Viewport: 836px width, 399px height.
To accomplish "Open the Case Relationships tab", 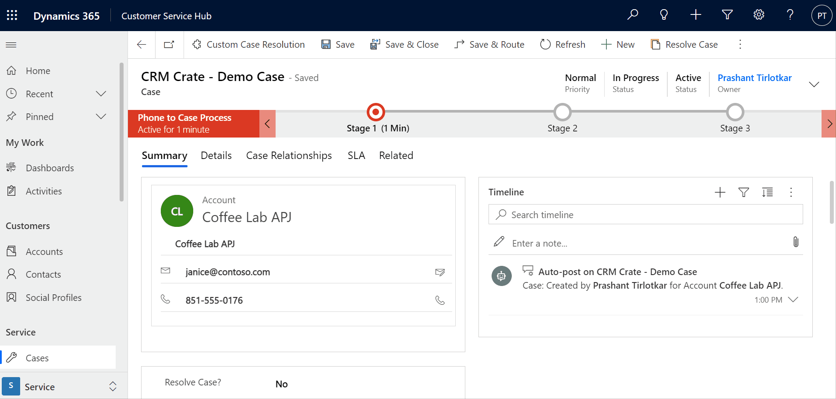I will 289,155.
